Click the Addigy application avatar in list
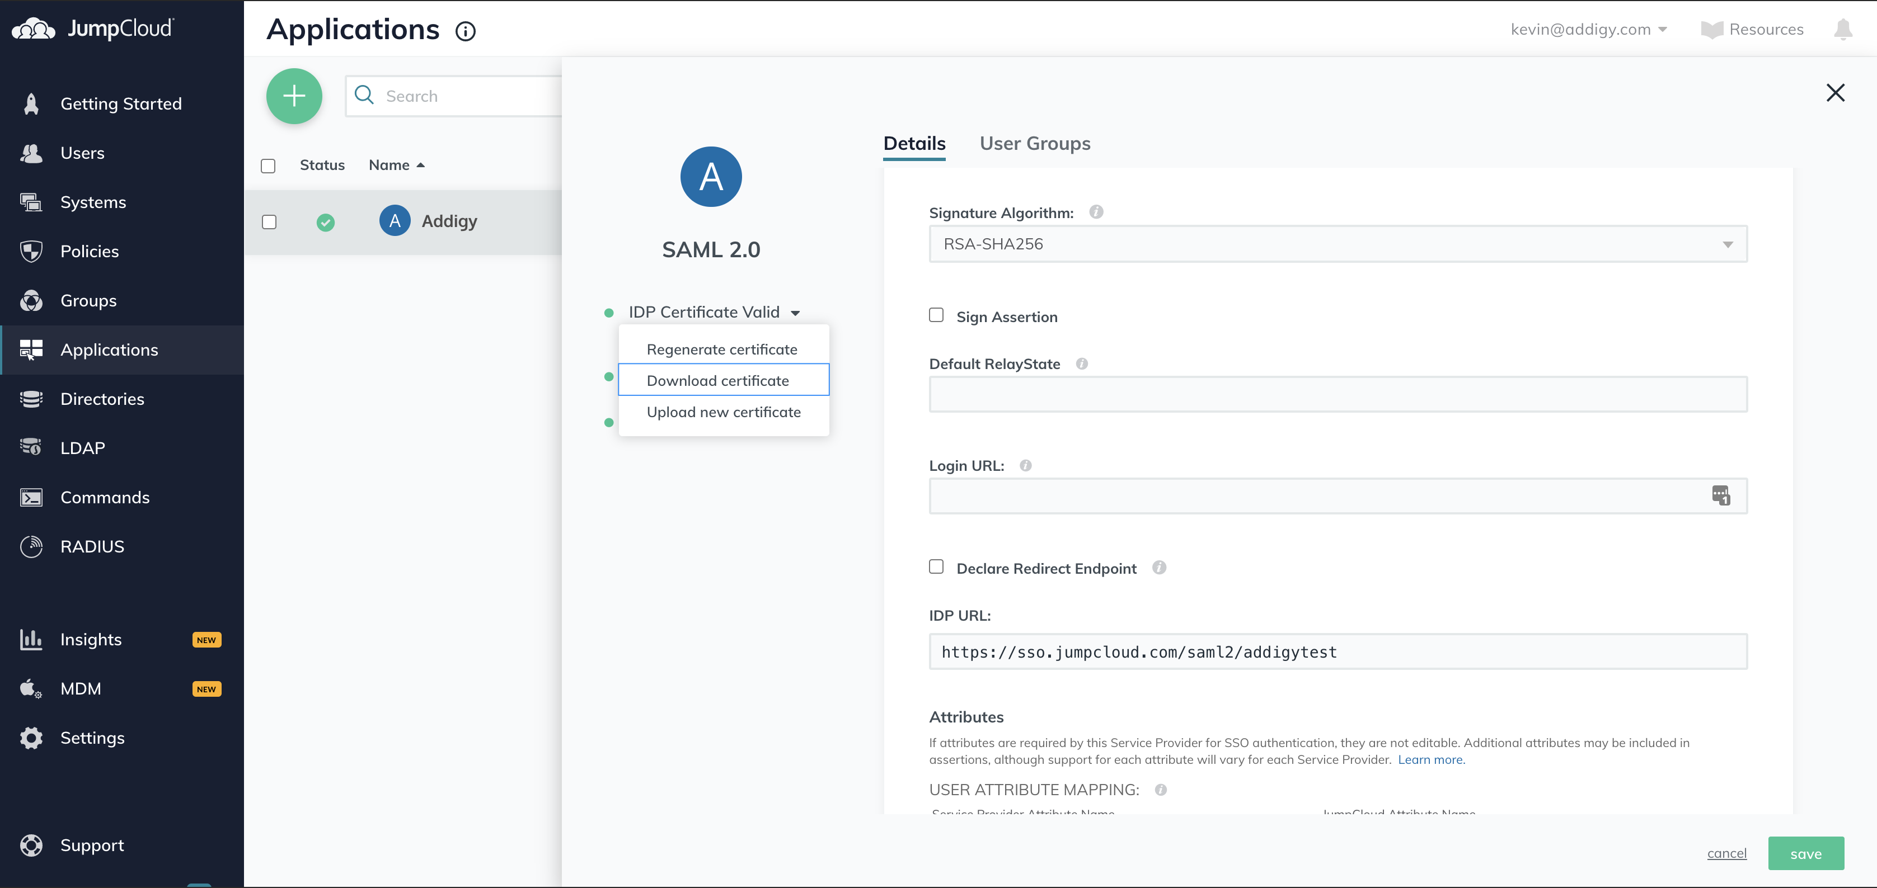The height and width of the screenshot is (888, 1877). (x=395, y=220)
